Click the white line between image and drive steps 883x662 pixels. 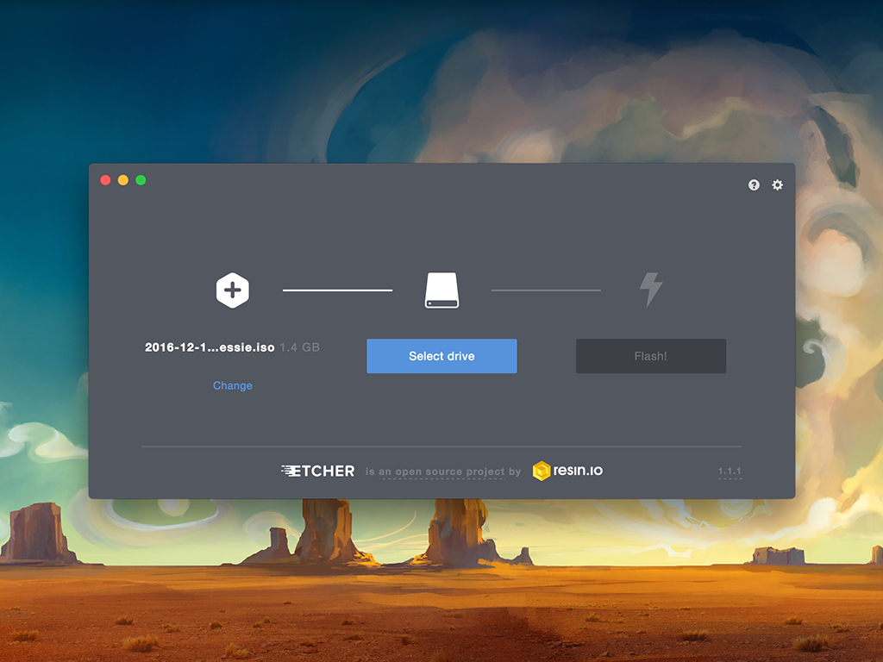(x=337, y=290)
